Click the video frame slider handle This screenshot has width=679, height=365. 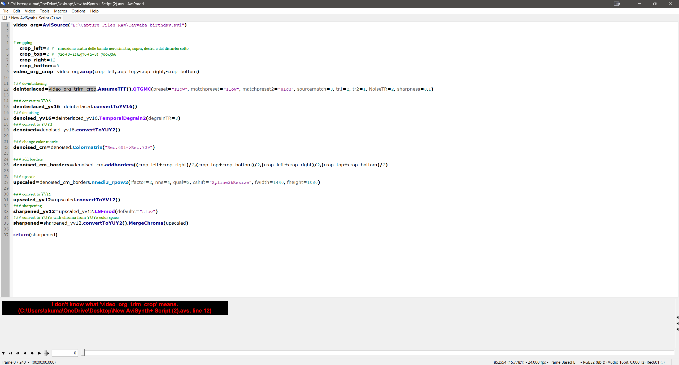coord(83,353)
